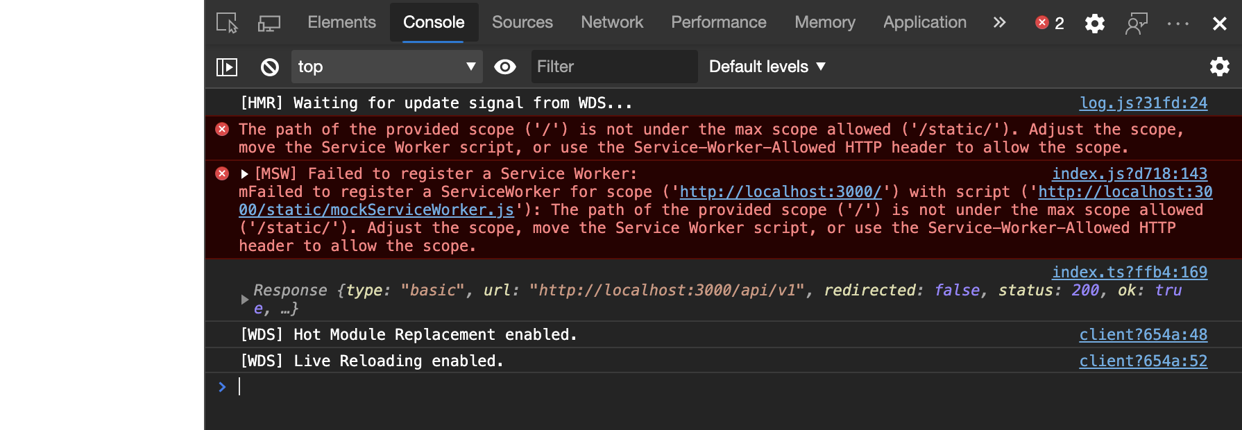The height and width of the screenshot is (430, 1242).
Task: Focus the Filter input field
Action: click(x=614, y=67)
